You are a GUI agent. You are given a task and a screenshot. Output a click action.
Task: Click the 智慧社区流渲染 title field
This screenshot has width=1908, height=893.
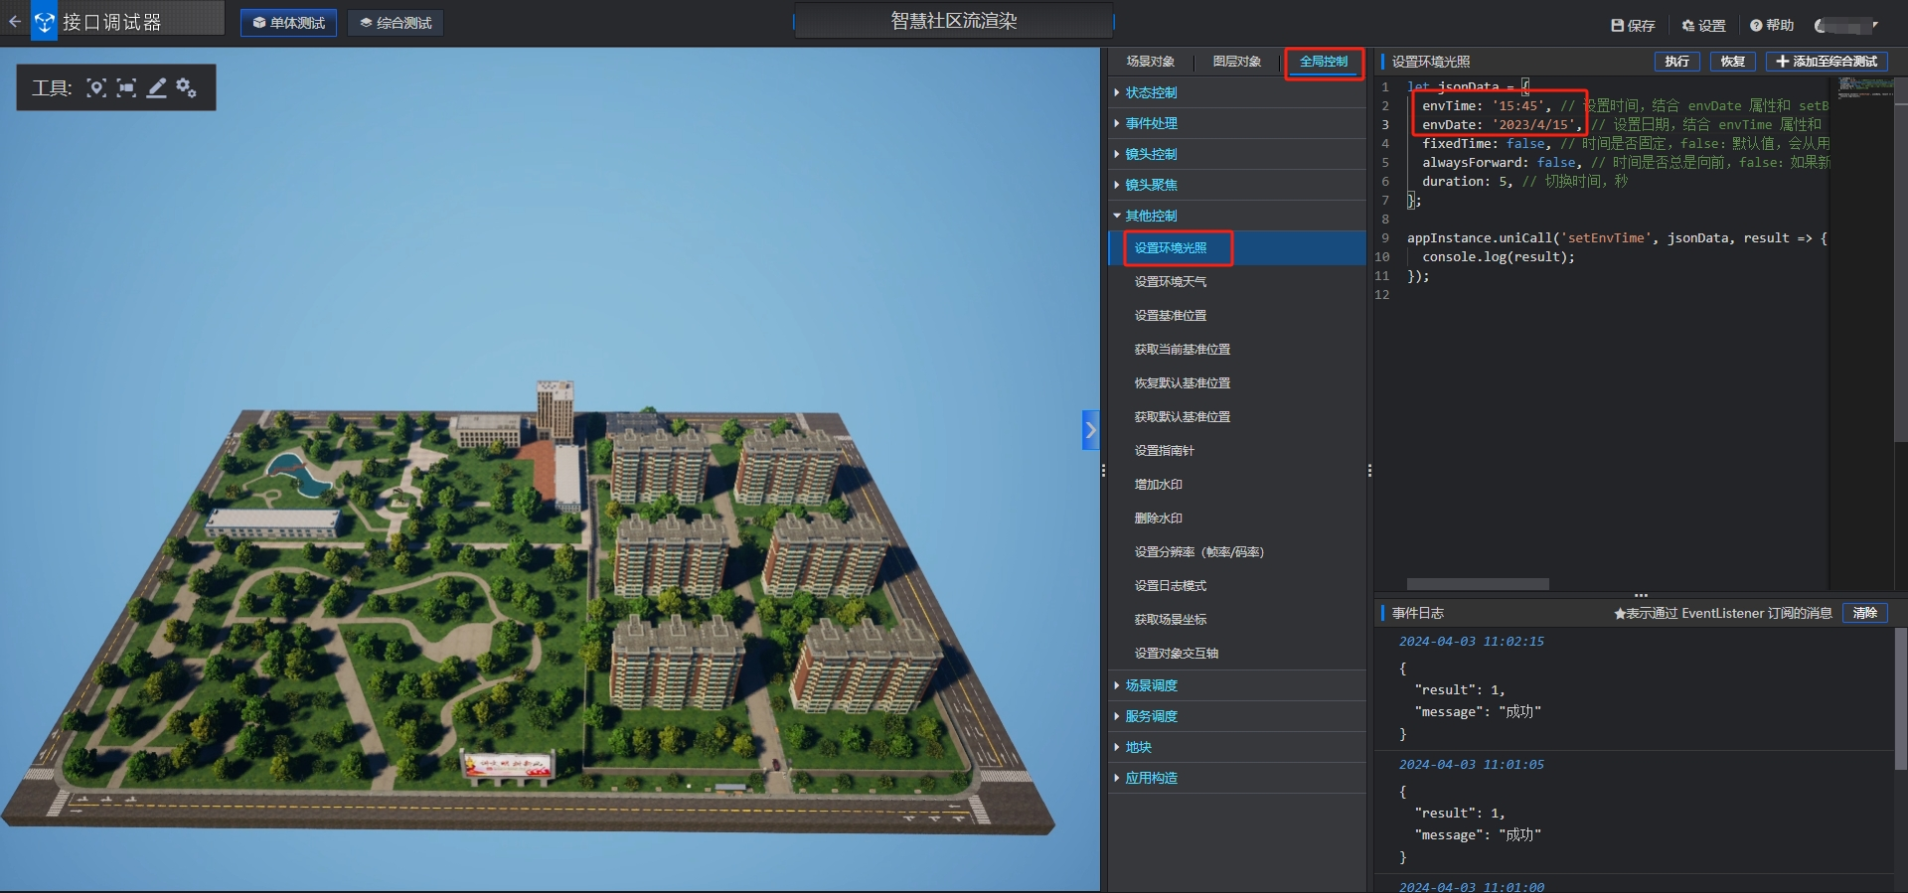tap(954, 21)
